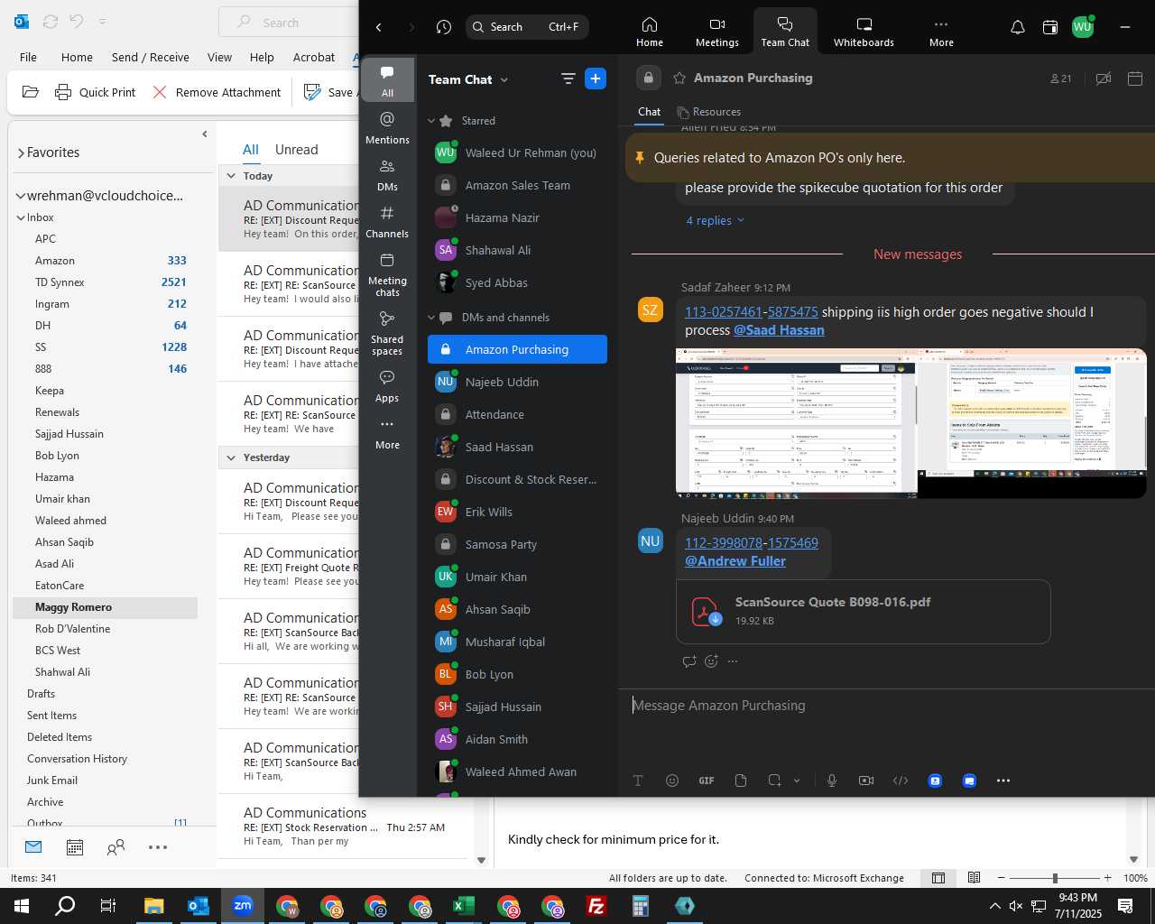Click Remove Attachment button

217,92
